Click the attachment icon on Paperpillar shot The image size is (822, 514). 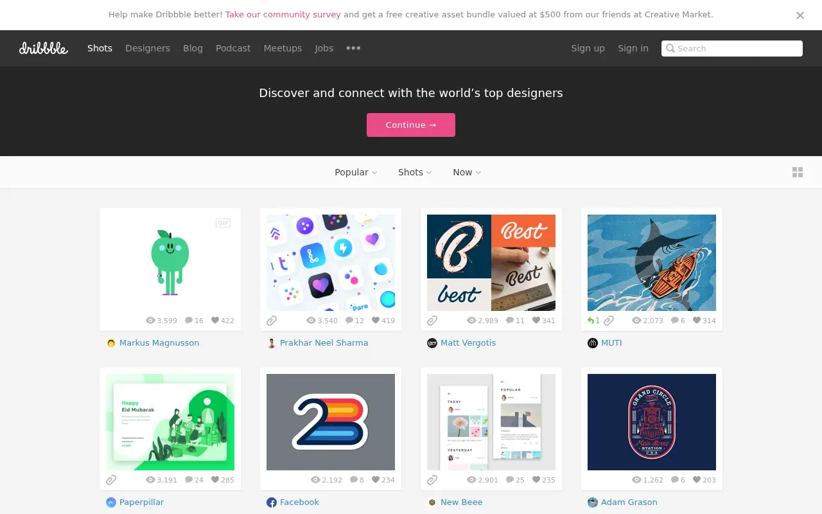click(111, 480)
